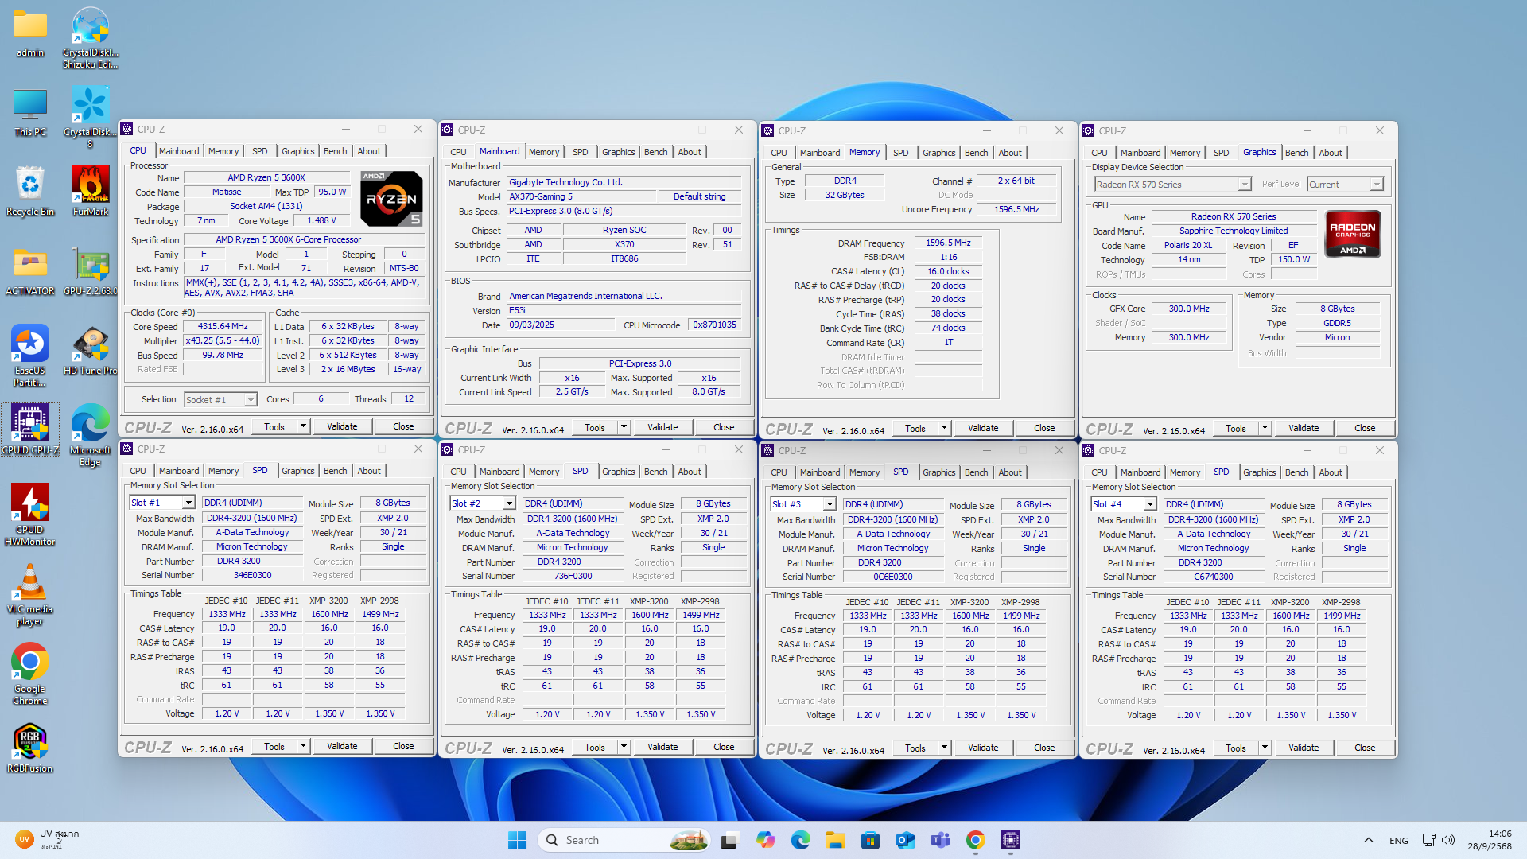The image size is (1527, 859).
Task: Click Serial Number 346E0300 in Slot #1
Action: pyautogui.click(x=252, y=575)
